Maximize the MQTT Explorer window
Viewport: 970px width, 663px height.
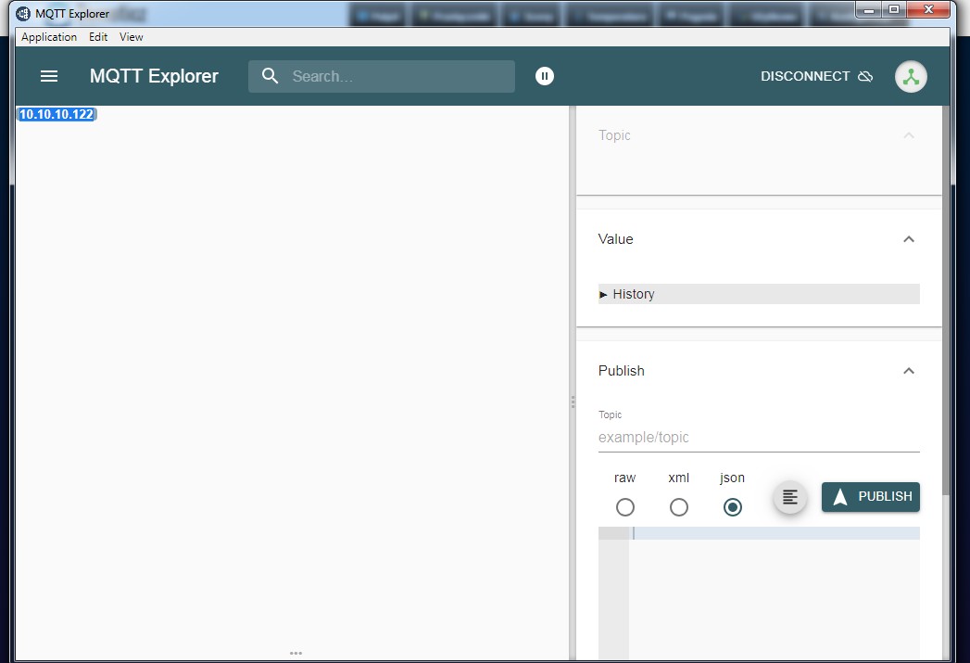point(893,10)
